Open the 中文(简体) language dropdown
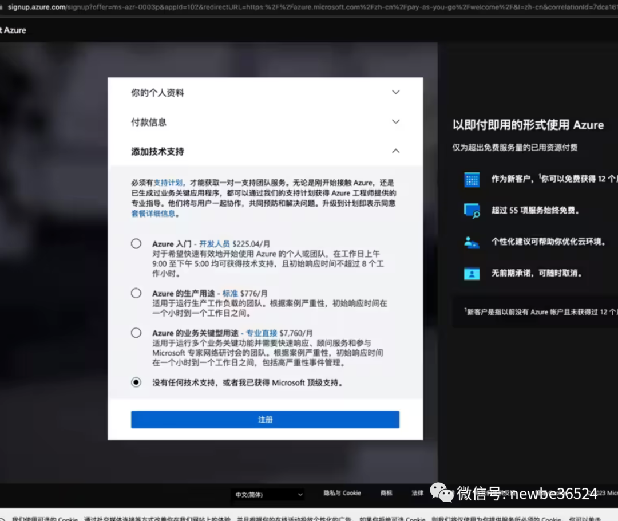Image resolution: width=618 pixels, height=521 pixels. point(268,495)
